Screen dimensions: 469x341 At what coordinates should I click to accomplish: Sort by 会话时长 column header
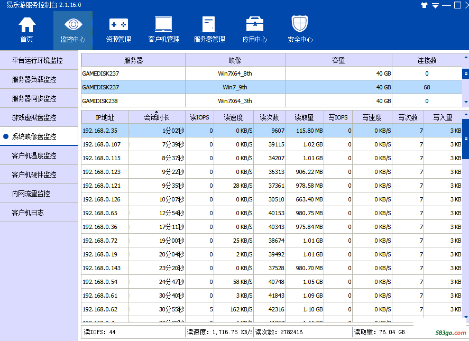157,117
